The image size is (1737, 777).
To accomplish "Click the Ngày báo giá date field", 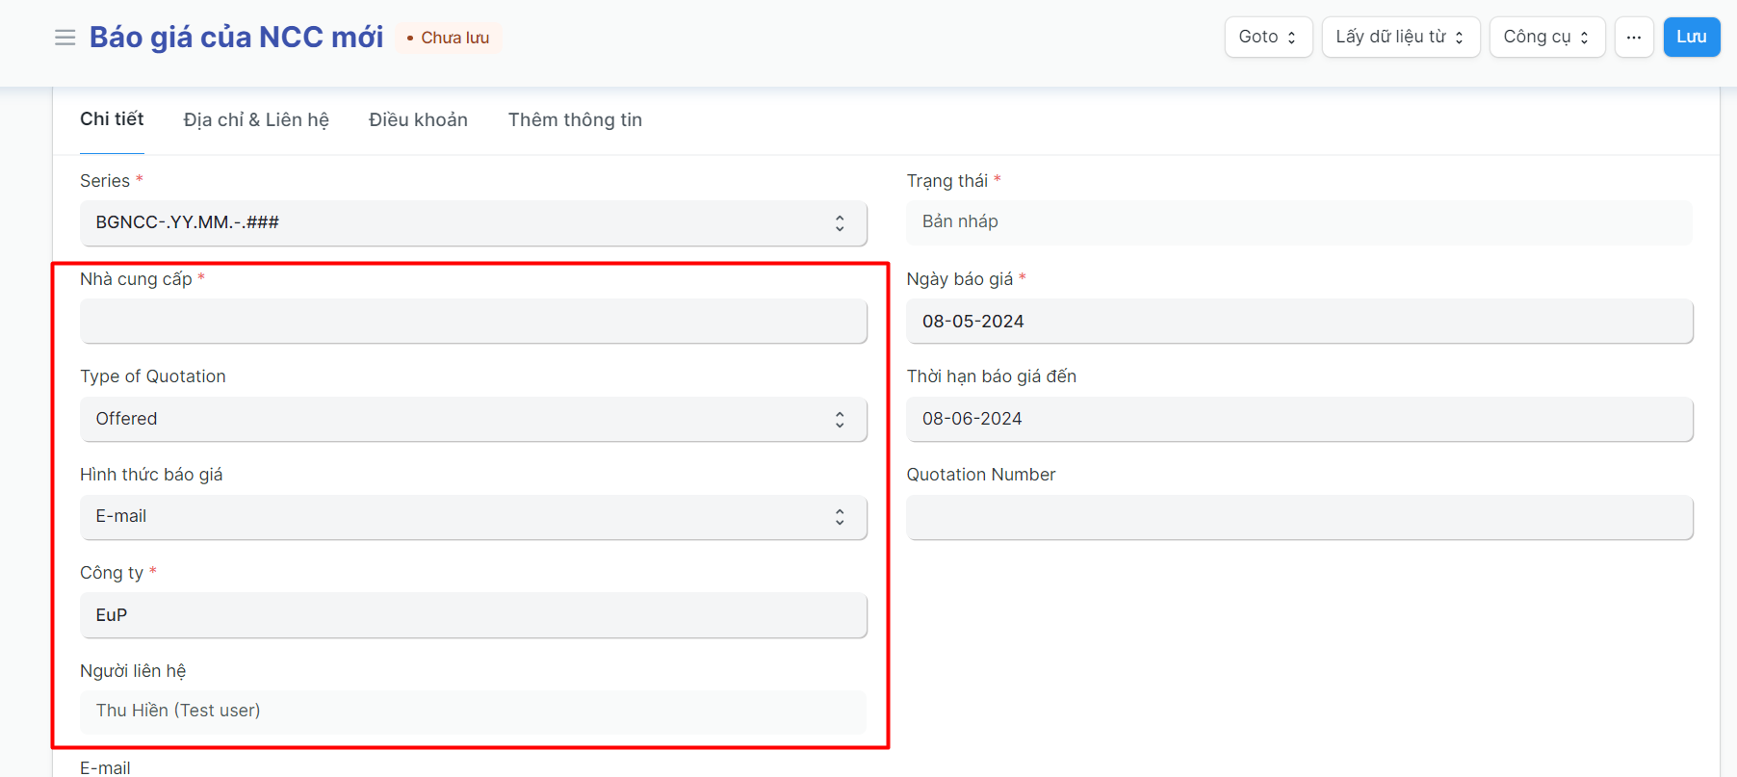I will (x=1299, y=322).
